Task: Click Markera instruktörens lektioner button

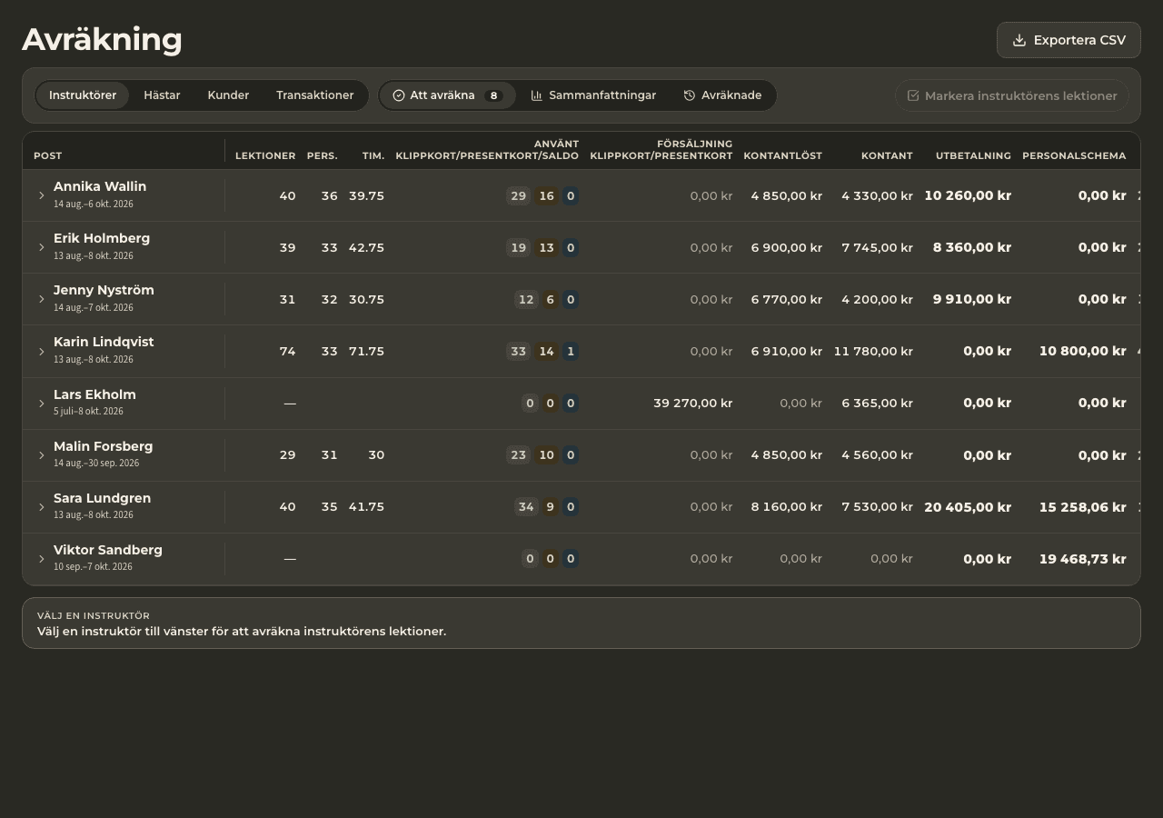Action: click(1012, 95)
